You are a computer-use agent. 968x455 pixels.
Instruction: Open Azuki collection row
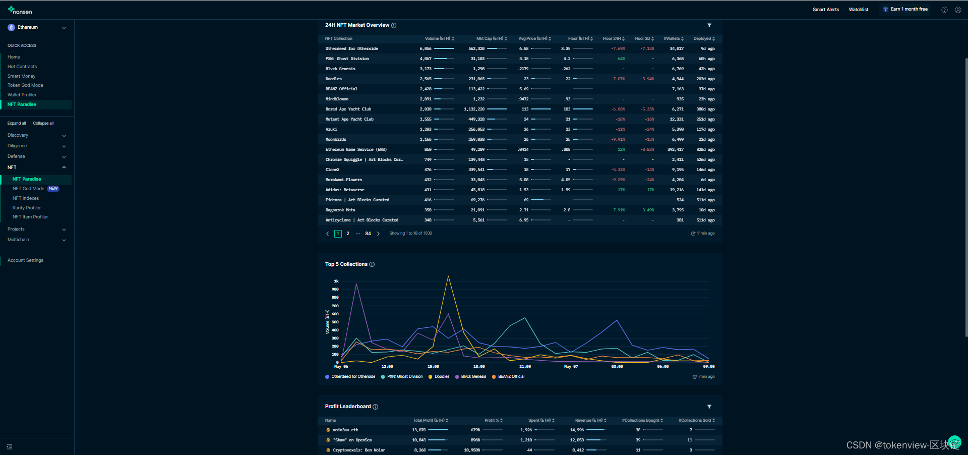(520, 129)
